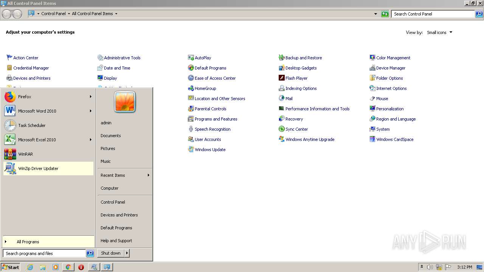The width and height of the screenshot is (484, 272).
Task: Click the Opera taskbar icon
Action: [81, 267]
